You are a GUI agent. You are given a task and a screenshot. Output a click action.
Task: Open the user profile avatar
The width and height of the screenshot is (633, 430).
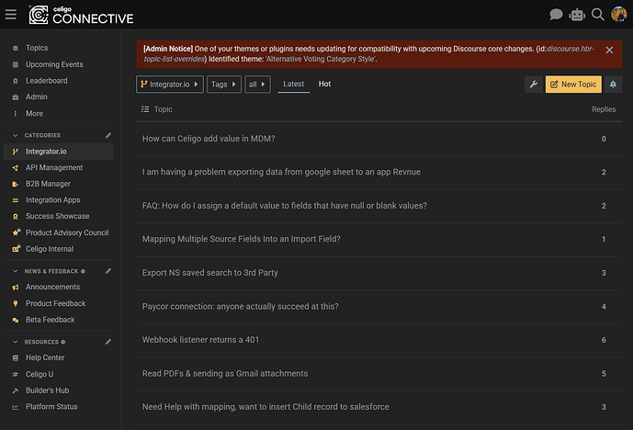(x=618, y=14)
